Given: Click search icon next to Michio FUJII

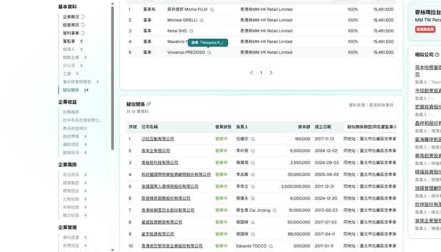Looking at the screenshot, I should tap(212, 10).
